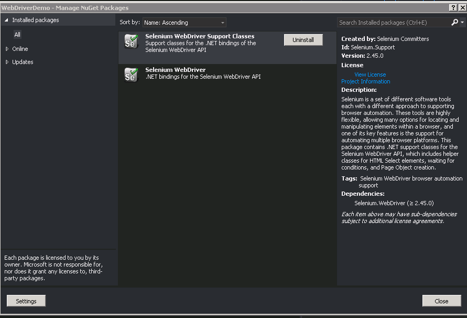
Task: Select the Selenium WebDriver package title
Action: pyautogui.click(x=176, y=70)
